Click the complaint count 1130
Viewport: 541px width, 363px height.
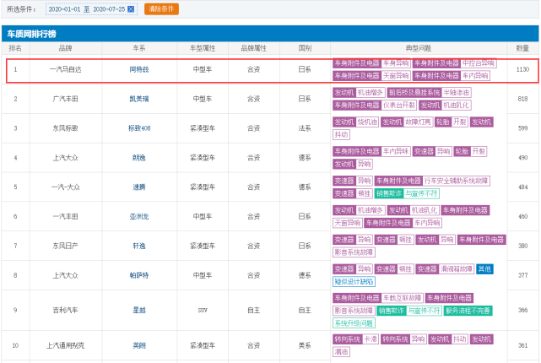(522, 69)
